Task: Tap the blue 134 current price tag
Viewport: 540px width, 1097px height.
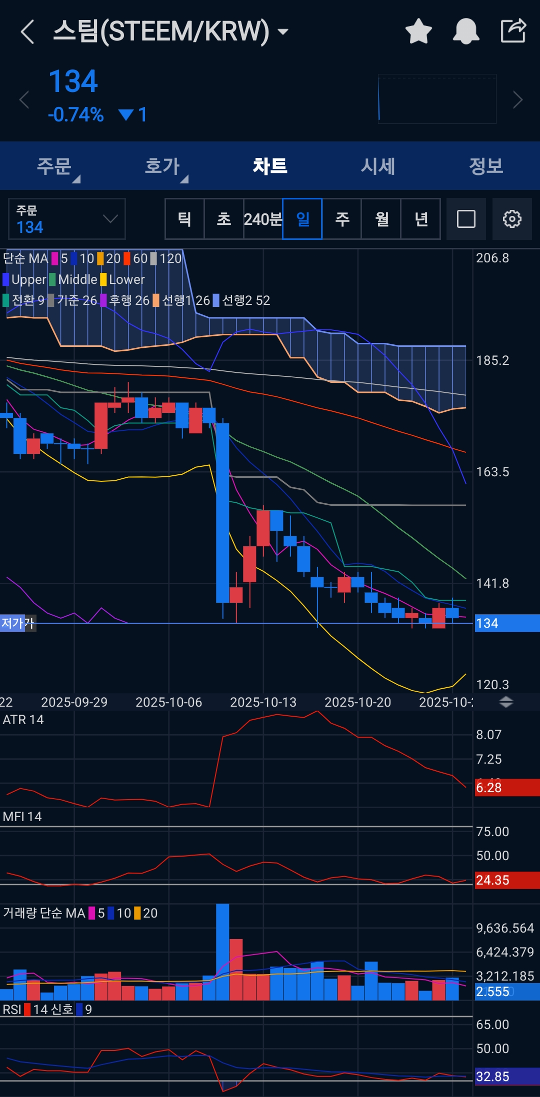Action: pyautogui.click(x=506, y=623)
